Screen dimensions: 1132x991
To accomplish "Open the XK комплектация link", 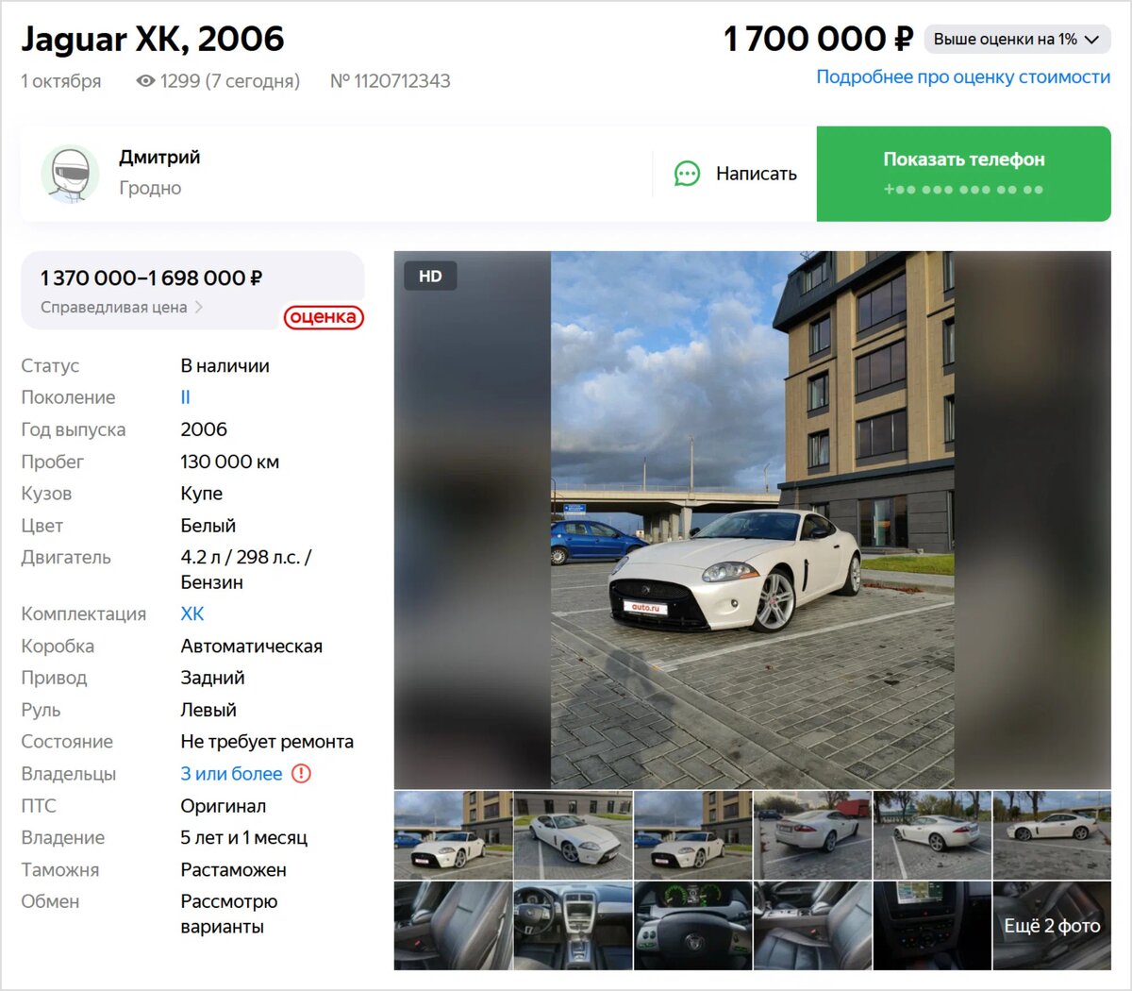I will pos(192,613).
